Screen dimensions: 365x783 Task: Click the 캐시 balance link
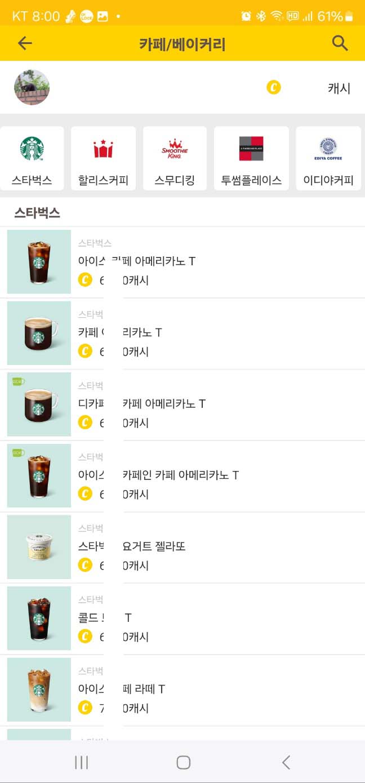pos(338,88)
